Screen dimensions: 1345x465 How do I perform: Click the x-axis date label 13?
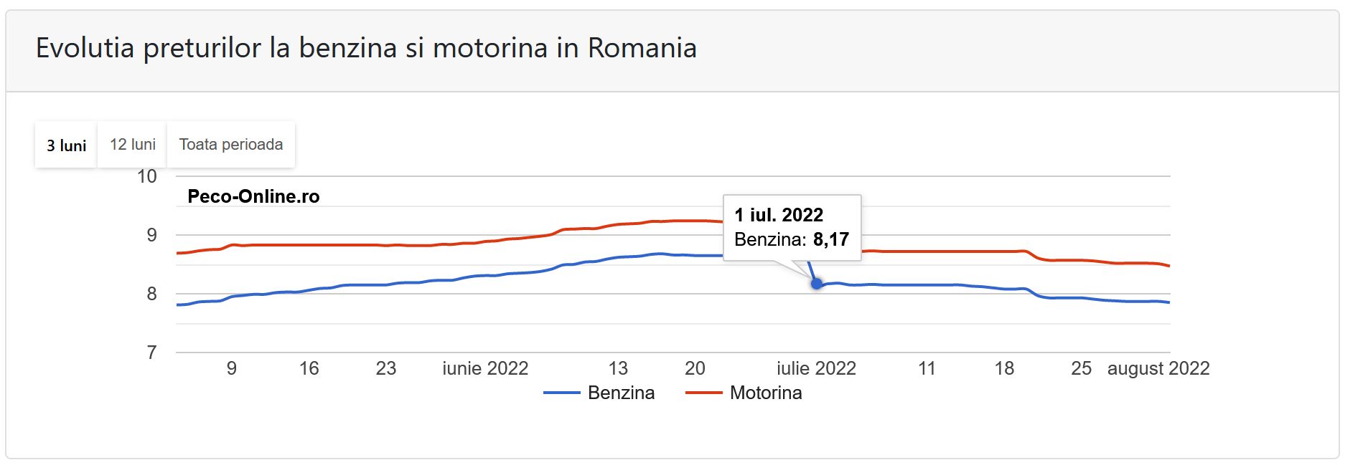tap(618, 368)
